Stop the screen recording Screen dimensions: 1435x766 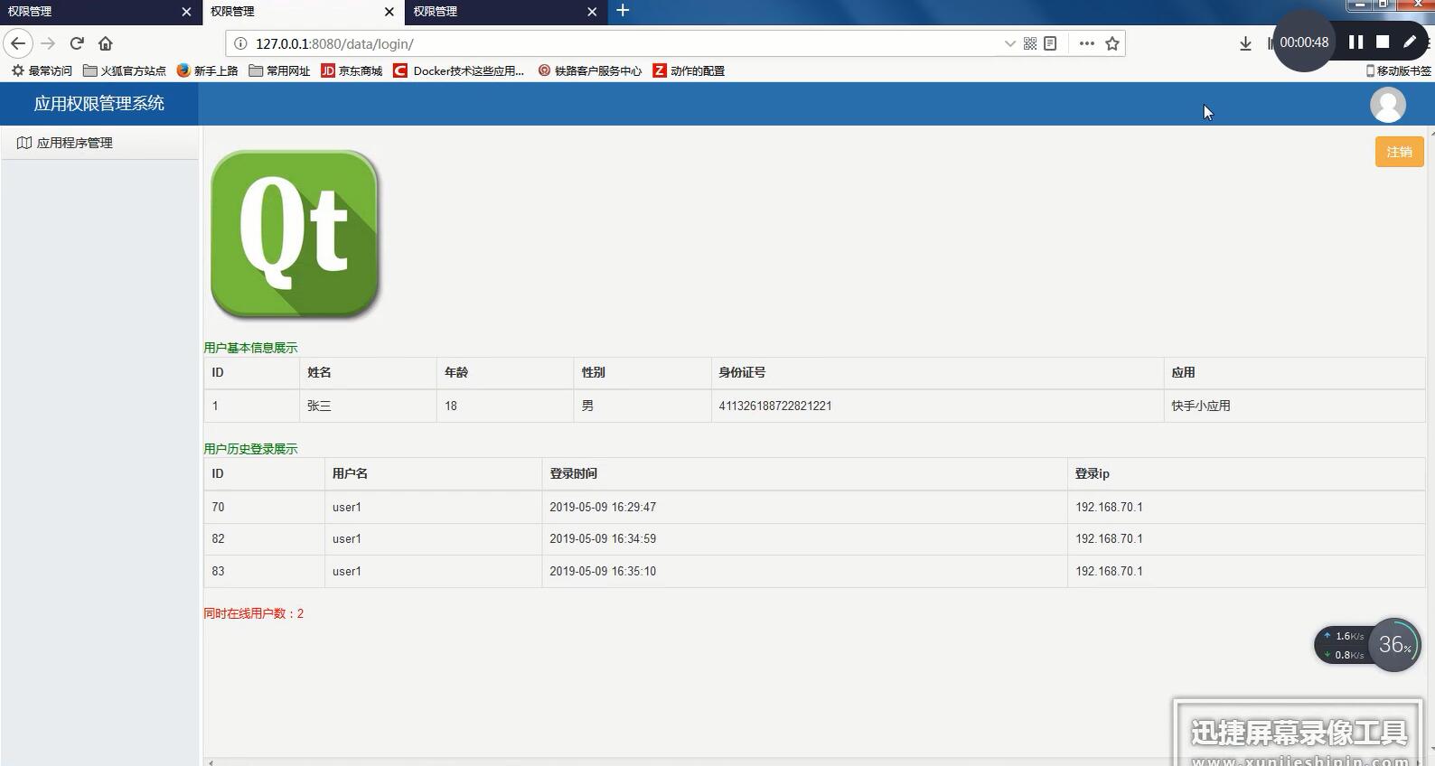pyautogui.click(x=1383, y=42)
